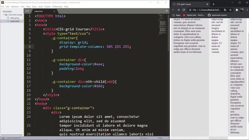View site information icon in address bar
The height and width of the screenshot is (140, 249).
pyautogui.click(x=190, y=10)
